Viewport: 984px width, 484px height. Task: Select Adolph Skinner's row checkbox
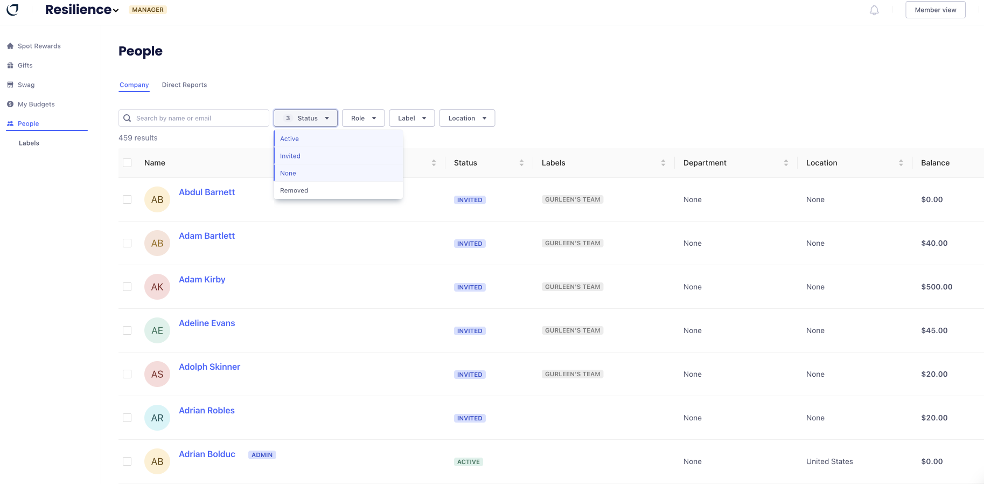click(x=127, y=374)
